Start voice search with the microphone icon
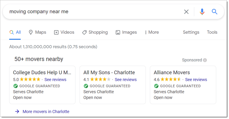 (x=202, y=12)
